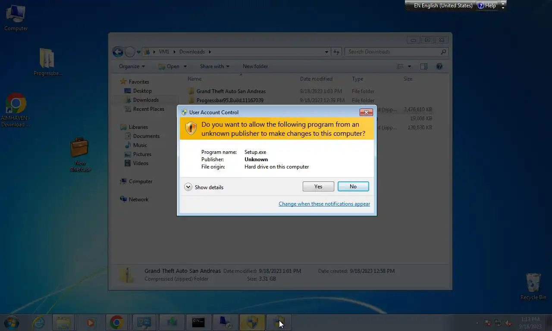Select the New Briefcase desktop icon
Image resolution: width=552 pixels, height=331 pixels.
tap(80, 155)
